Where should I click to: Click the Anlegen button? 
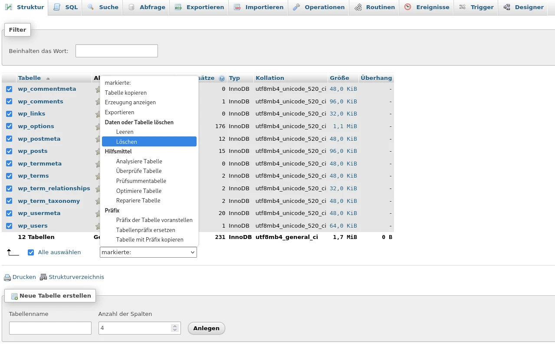click(x=206, y=328)
